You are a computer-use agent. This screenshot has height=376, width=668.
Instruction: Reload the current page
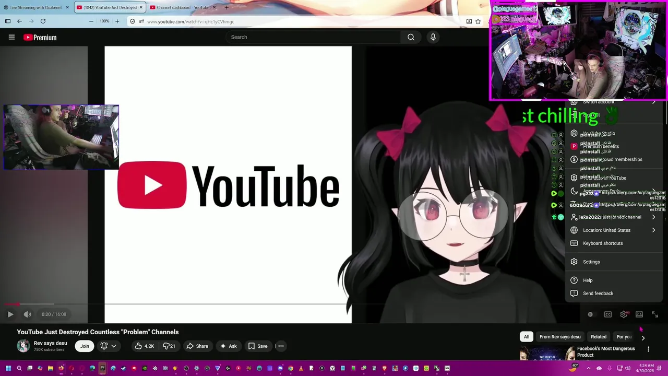click(43, 21)
